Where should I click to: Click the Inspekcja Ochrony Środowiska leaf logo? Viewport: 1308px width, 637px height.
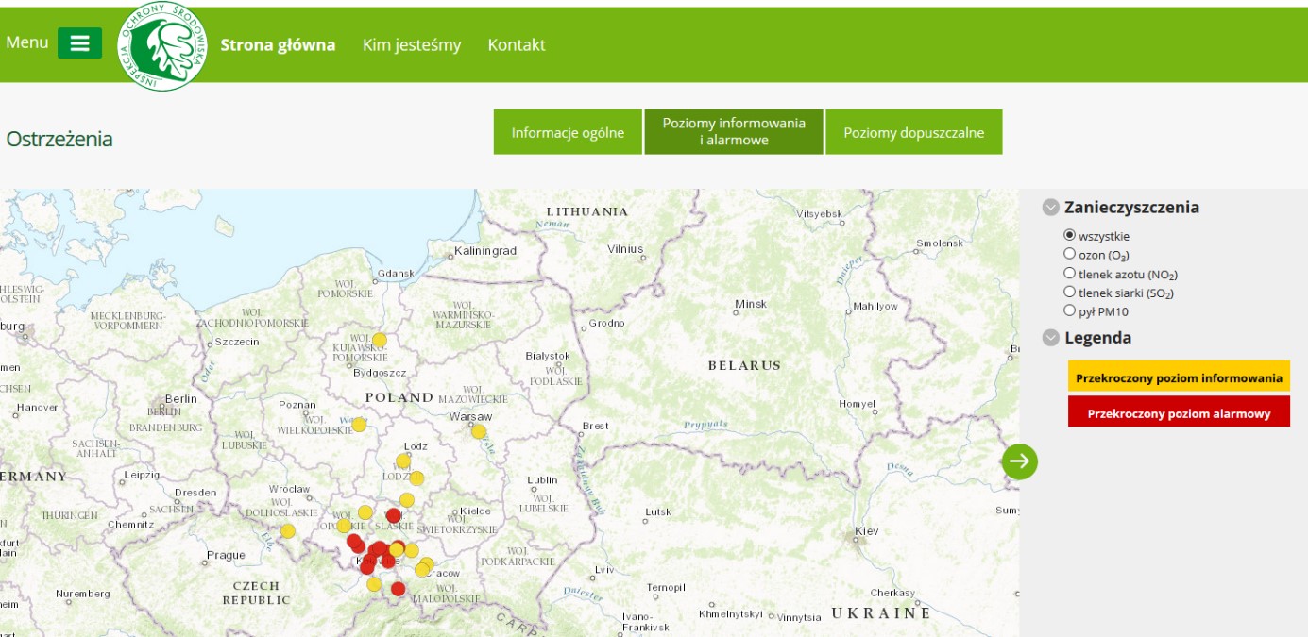(x=161, y=46)
